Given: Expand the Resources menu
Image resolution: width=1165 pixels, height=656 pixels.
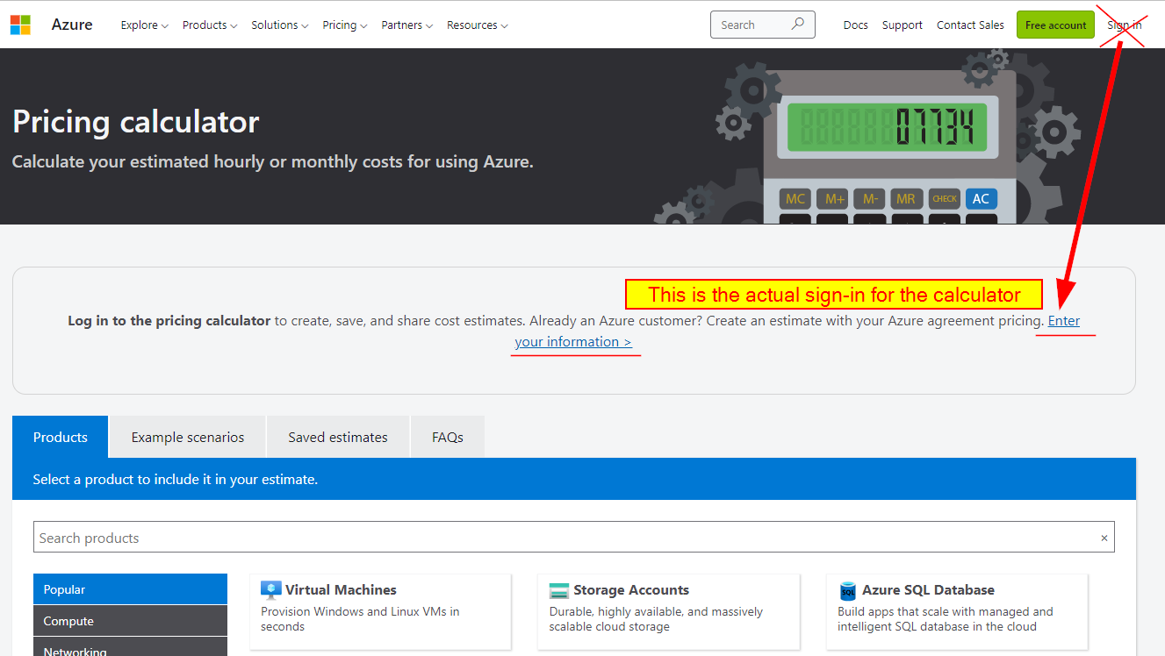Looking at the screenshot, I should point(478,25).
